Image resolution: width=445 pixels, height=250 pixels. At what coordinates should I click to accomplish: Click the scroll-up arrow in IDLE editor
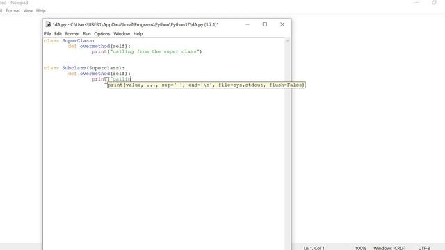pos(287,41)
